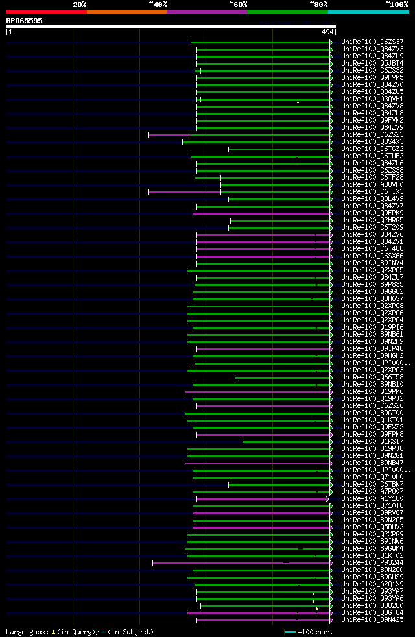This screenshot has height=637, width=415.
Task: Open hit UniRef100_Q84ZV3
Action: (372, 49)
